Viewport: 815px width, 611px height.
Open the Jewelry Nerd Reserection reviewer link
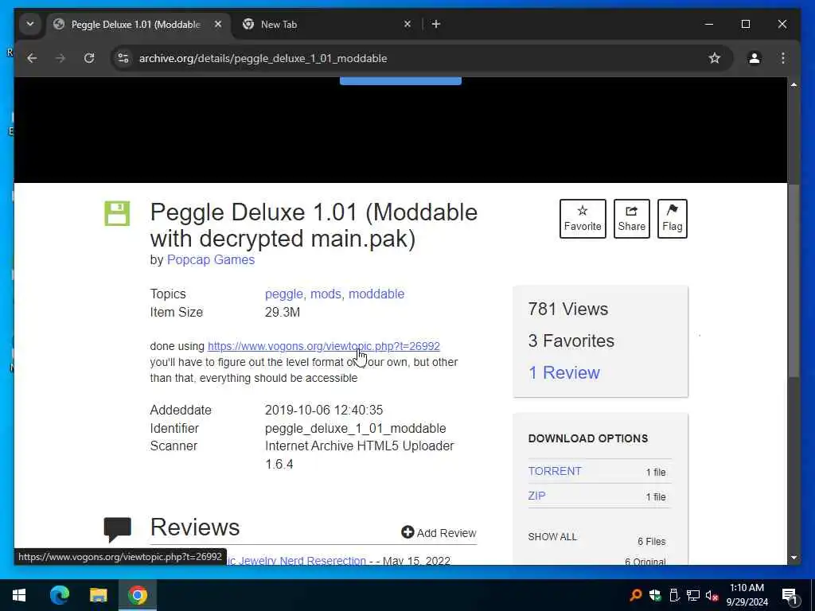coord(296,561)
